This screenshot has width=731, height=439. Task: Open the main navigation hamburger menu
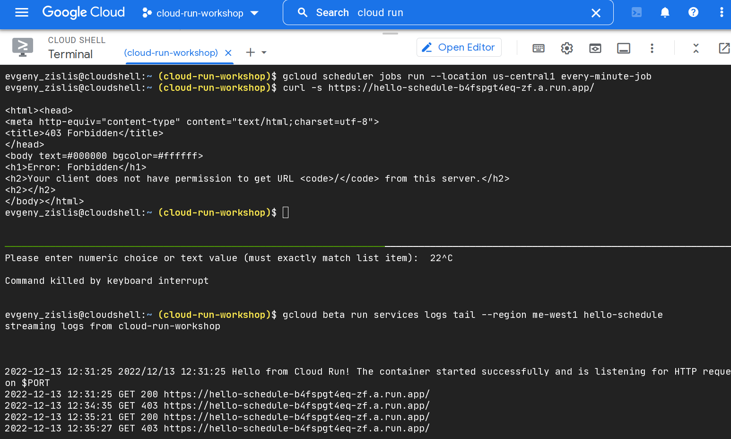(22, 13)
